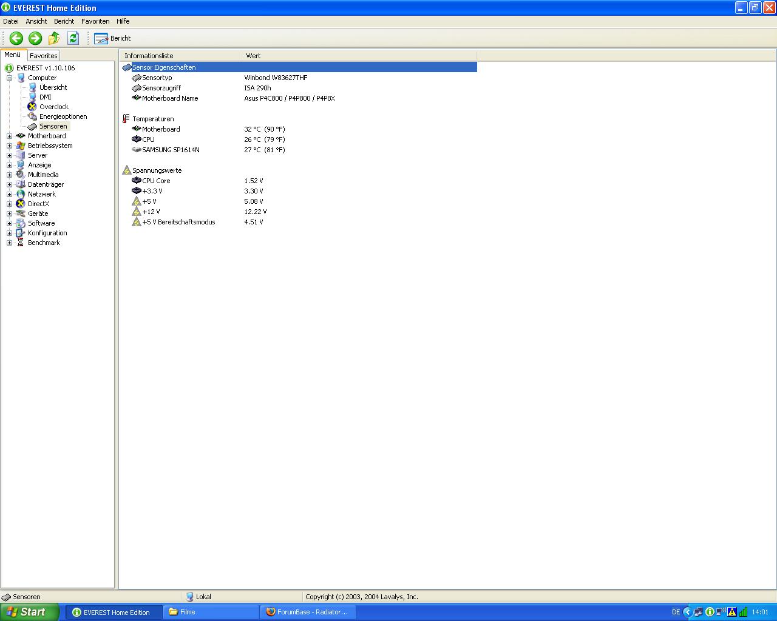Click the Datenträger drive icon
The height and width of the screenshot is (621, 777).
(21, 184)
